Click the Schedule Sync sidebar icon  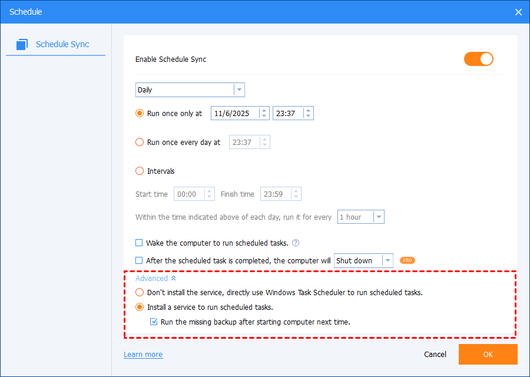pyautogui.click(x=23, y=44)
